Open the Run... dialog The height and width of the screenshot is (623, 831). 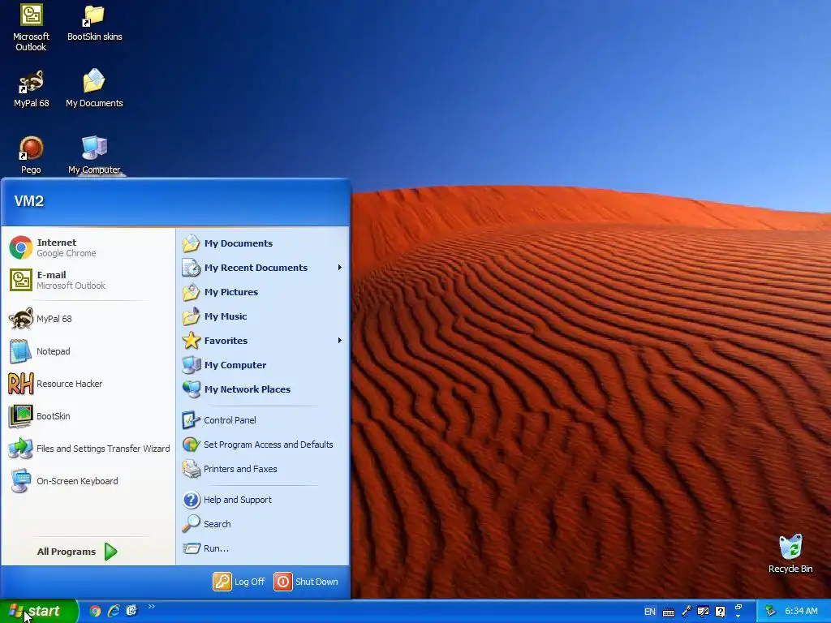(263, 548)
